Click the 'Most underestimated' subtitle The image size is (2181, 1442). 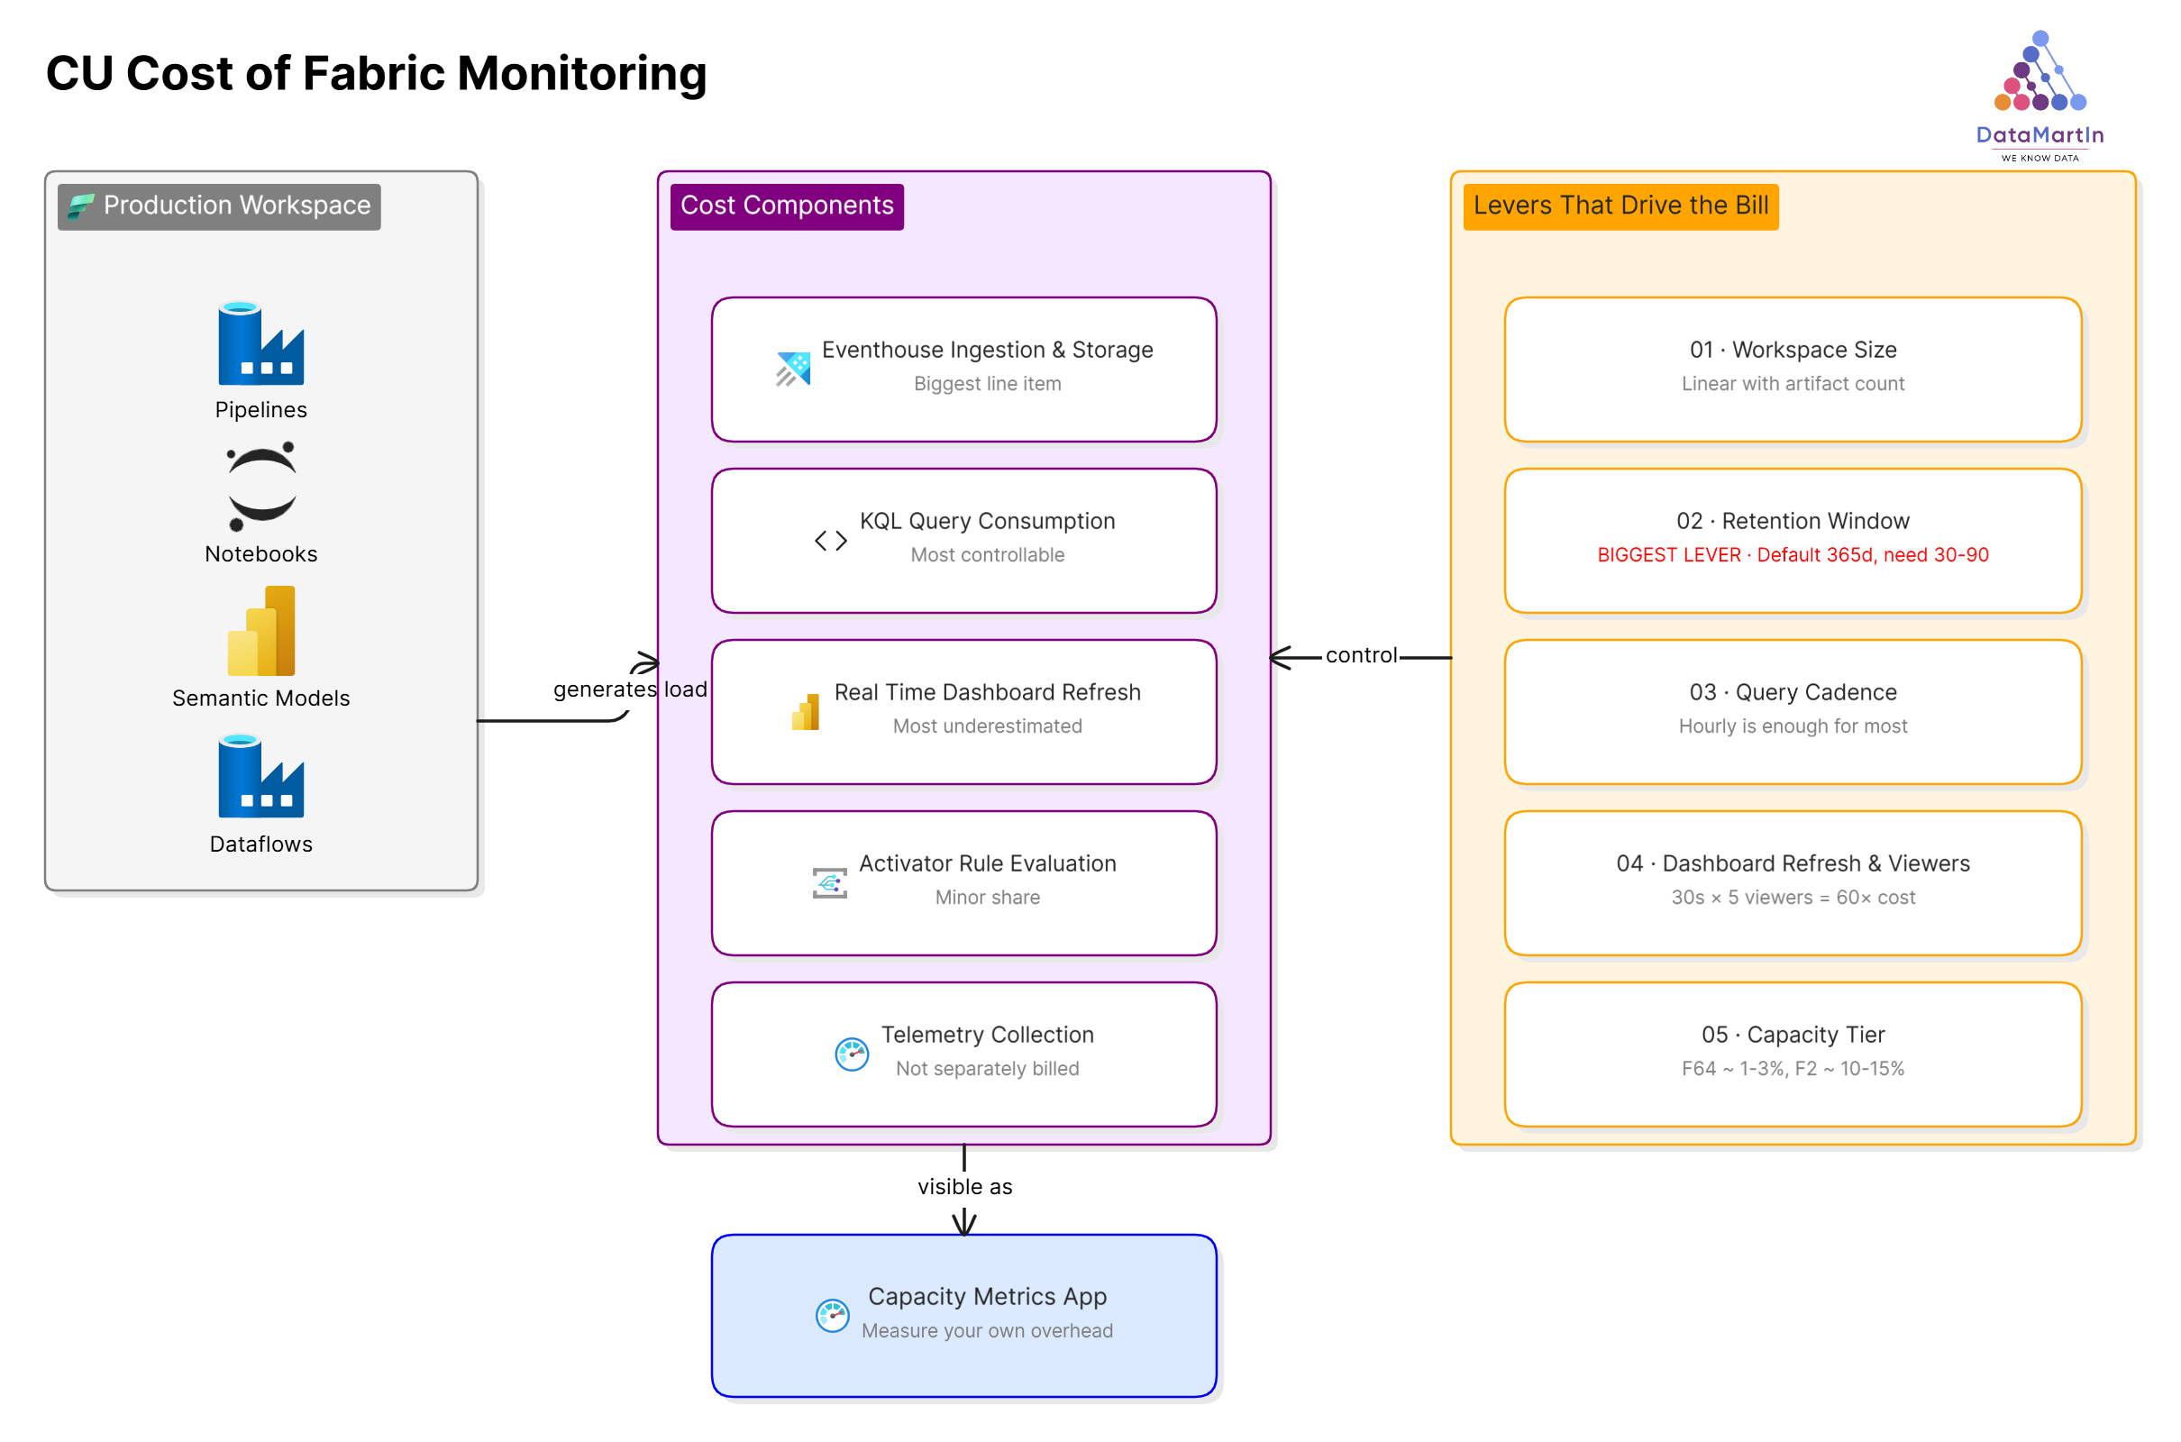pyautogui.click(x=988, y=726)
